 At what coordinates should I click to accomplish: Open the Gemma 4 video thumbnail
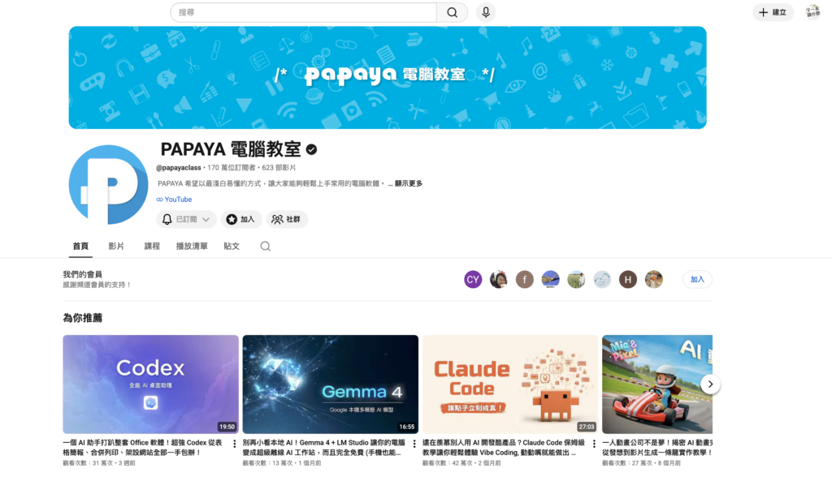click(331, 385)
